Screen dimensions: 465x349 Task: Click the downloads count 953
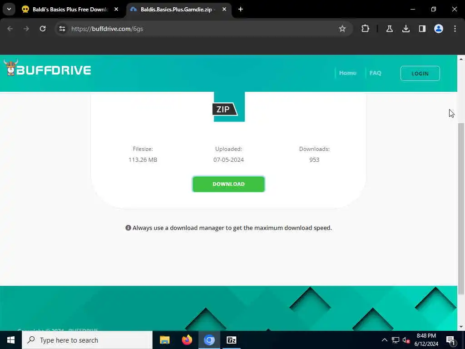(x=314, y=160)
